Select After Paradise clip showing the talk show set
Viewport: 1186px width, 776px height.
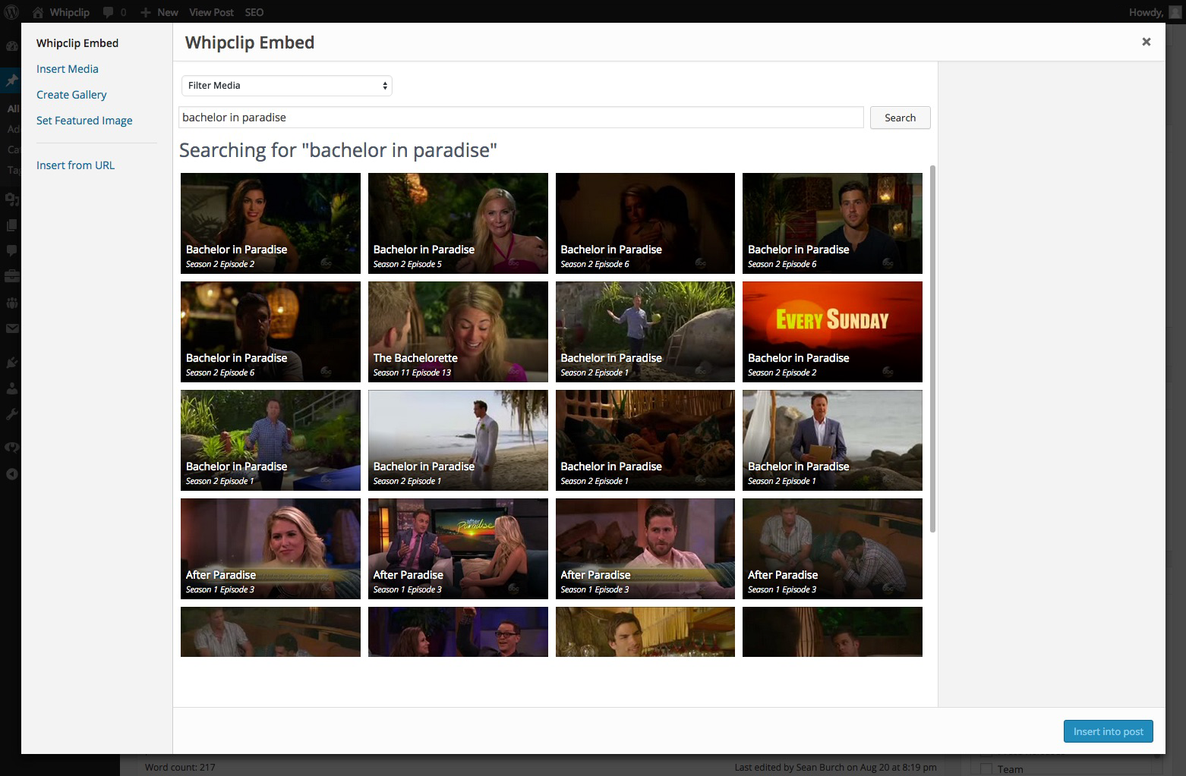[x=458, y=548]
